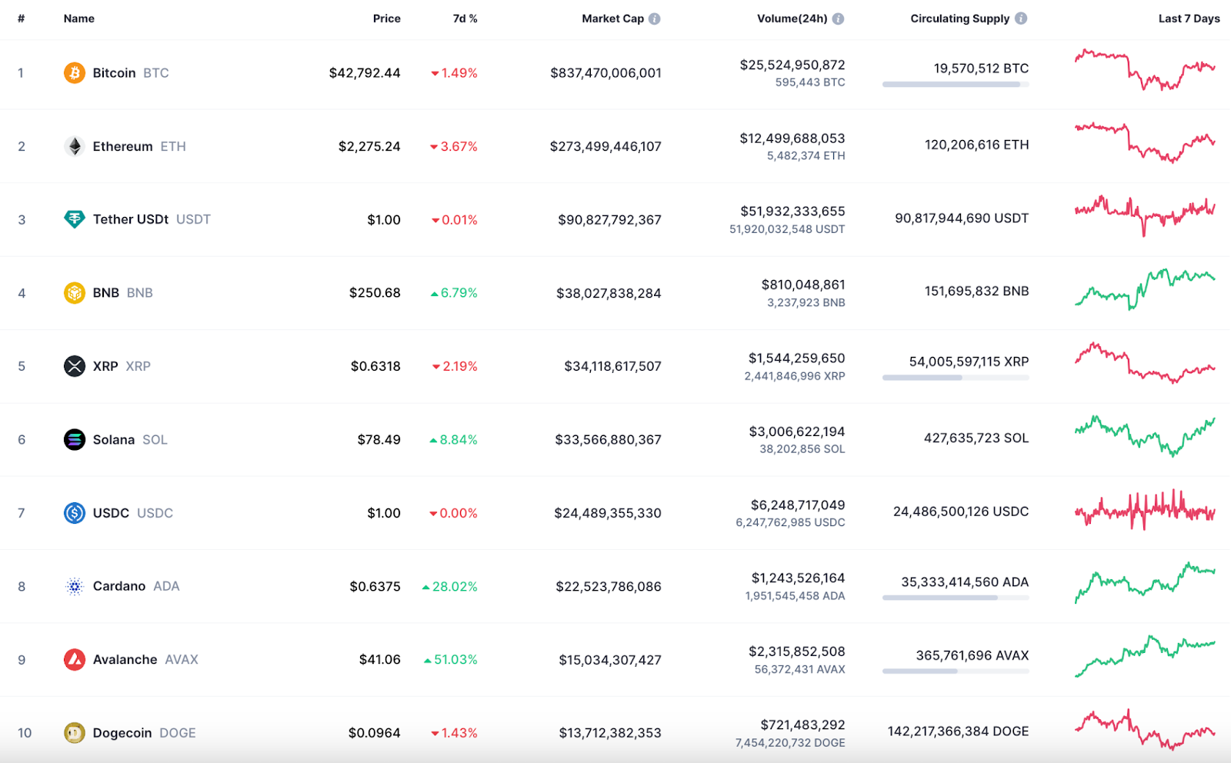Open the Ethereum ETH name link

139,146
